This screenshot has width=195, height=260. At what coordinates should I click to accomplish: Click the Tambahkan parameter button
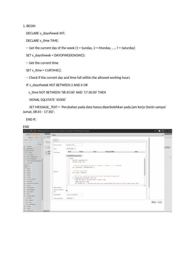click(x=74, y=156)
